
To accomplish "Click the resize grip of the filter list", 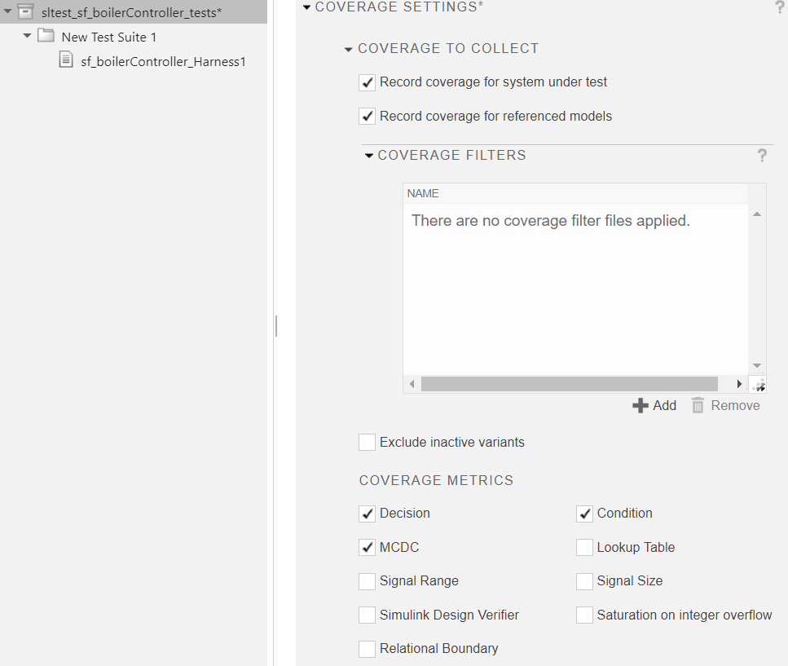I will click(x=758, y=383).
